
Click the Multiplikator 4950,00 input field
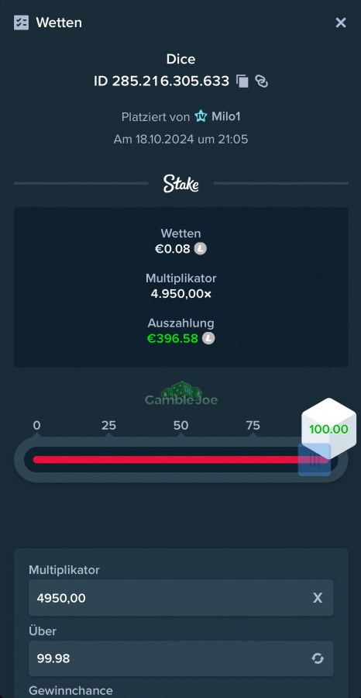pos(181,598)
